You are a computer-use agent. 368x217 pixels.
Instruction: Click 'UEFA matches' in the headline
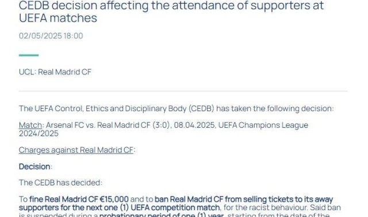click(x=57, y=18)
